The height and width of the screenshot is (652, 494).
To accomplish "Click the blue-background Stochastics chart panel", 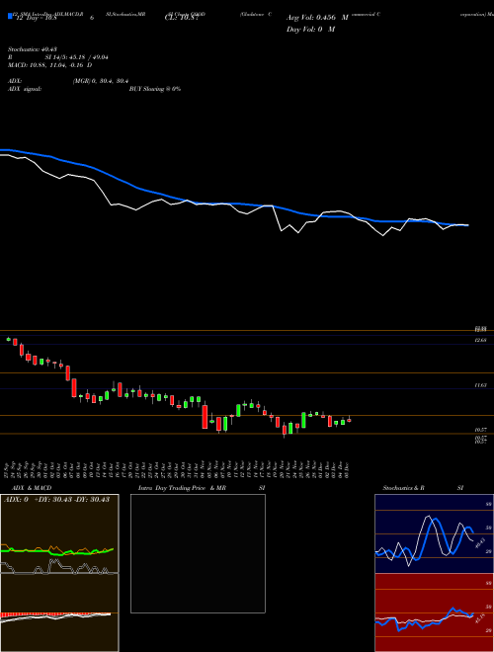I will coord(434,533).
